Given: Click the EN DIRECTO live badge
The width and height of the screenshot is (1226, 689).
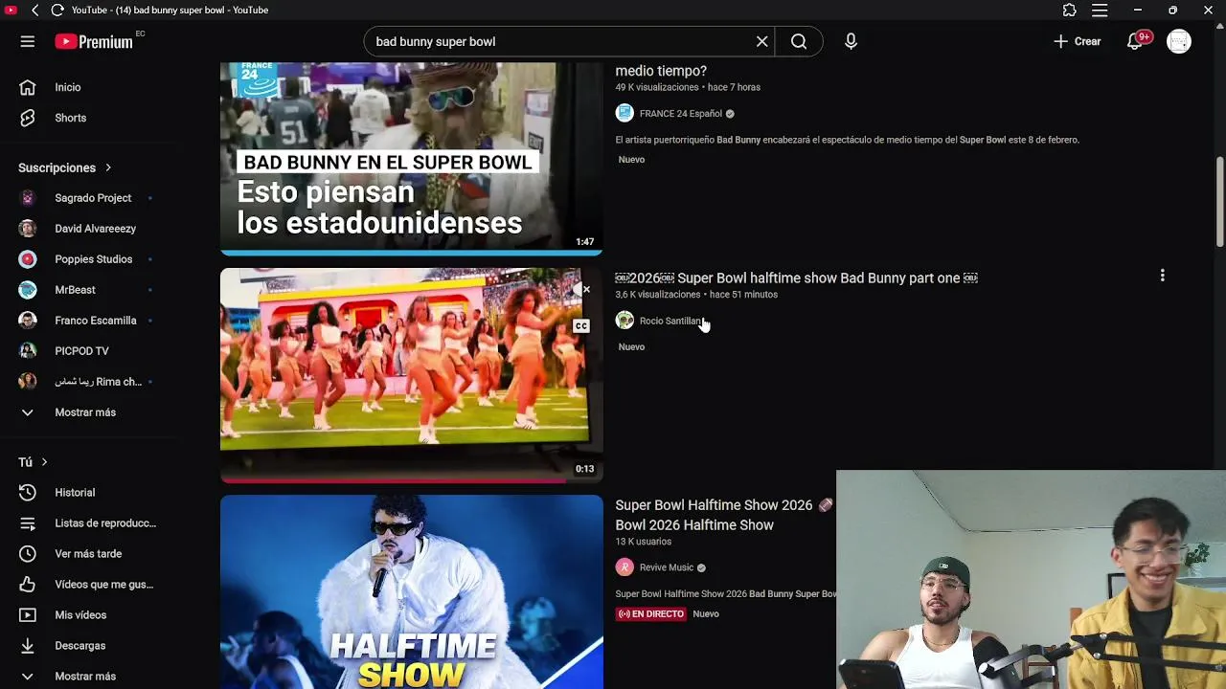Looking at the screenshot, I should coord(651,614).
